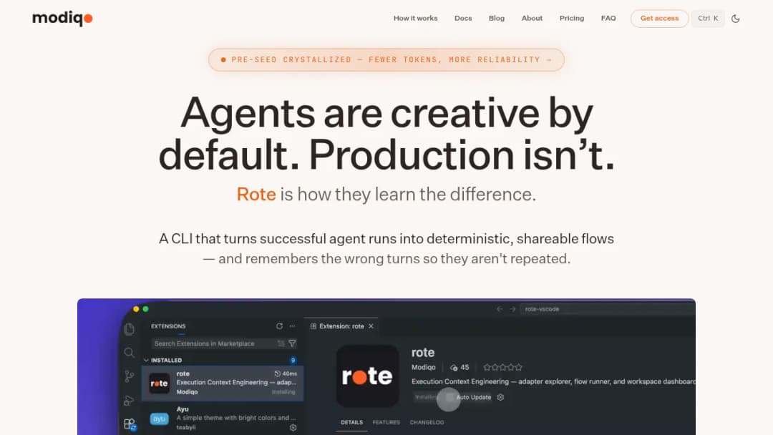Select the Extensions icon in activity bar
This screenshot has height=435, width=773.
(130, 424)
